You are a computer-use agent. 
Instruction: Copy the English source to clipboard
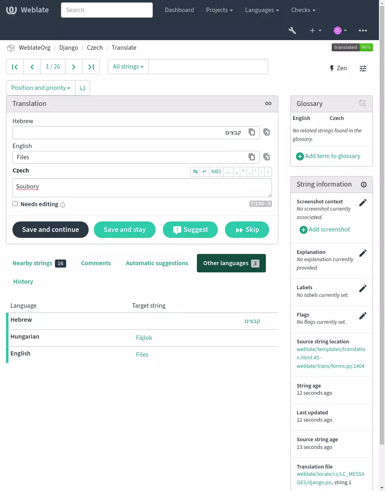pos(252,157)
